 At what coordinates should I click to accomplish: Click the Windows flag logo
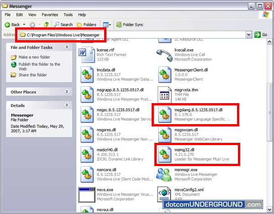coord(266,15)
